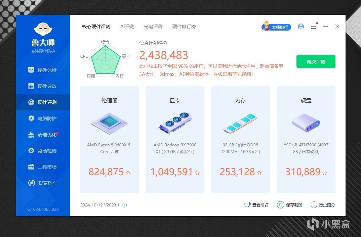Open 清理优化 in the sidebar
This screenshot has height=237, width=361.
[x=43, y=135]
